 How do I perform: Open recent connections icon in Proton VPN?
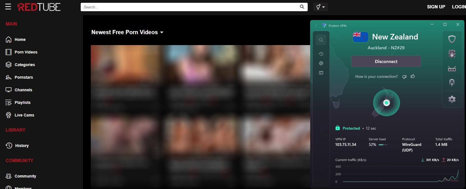click(x=321, y=54)
